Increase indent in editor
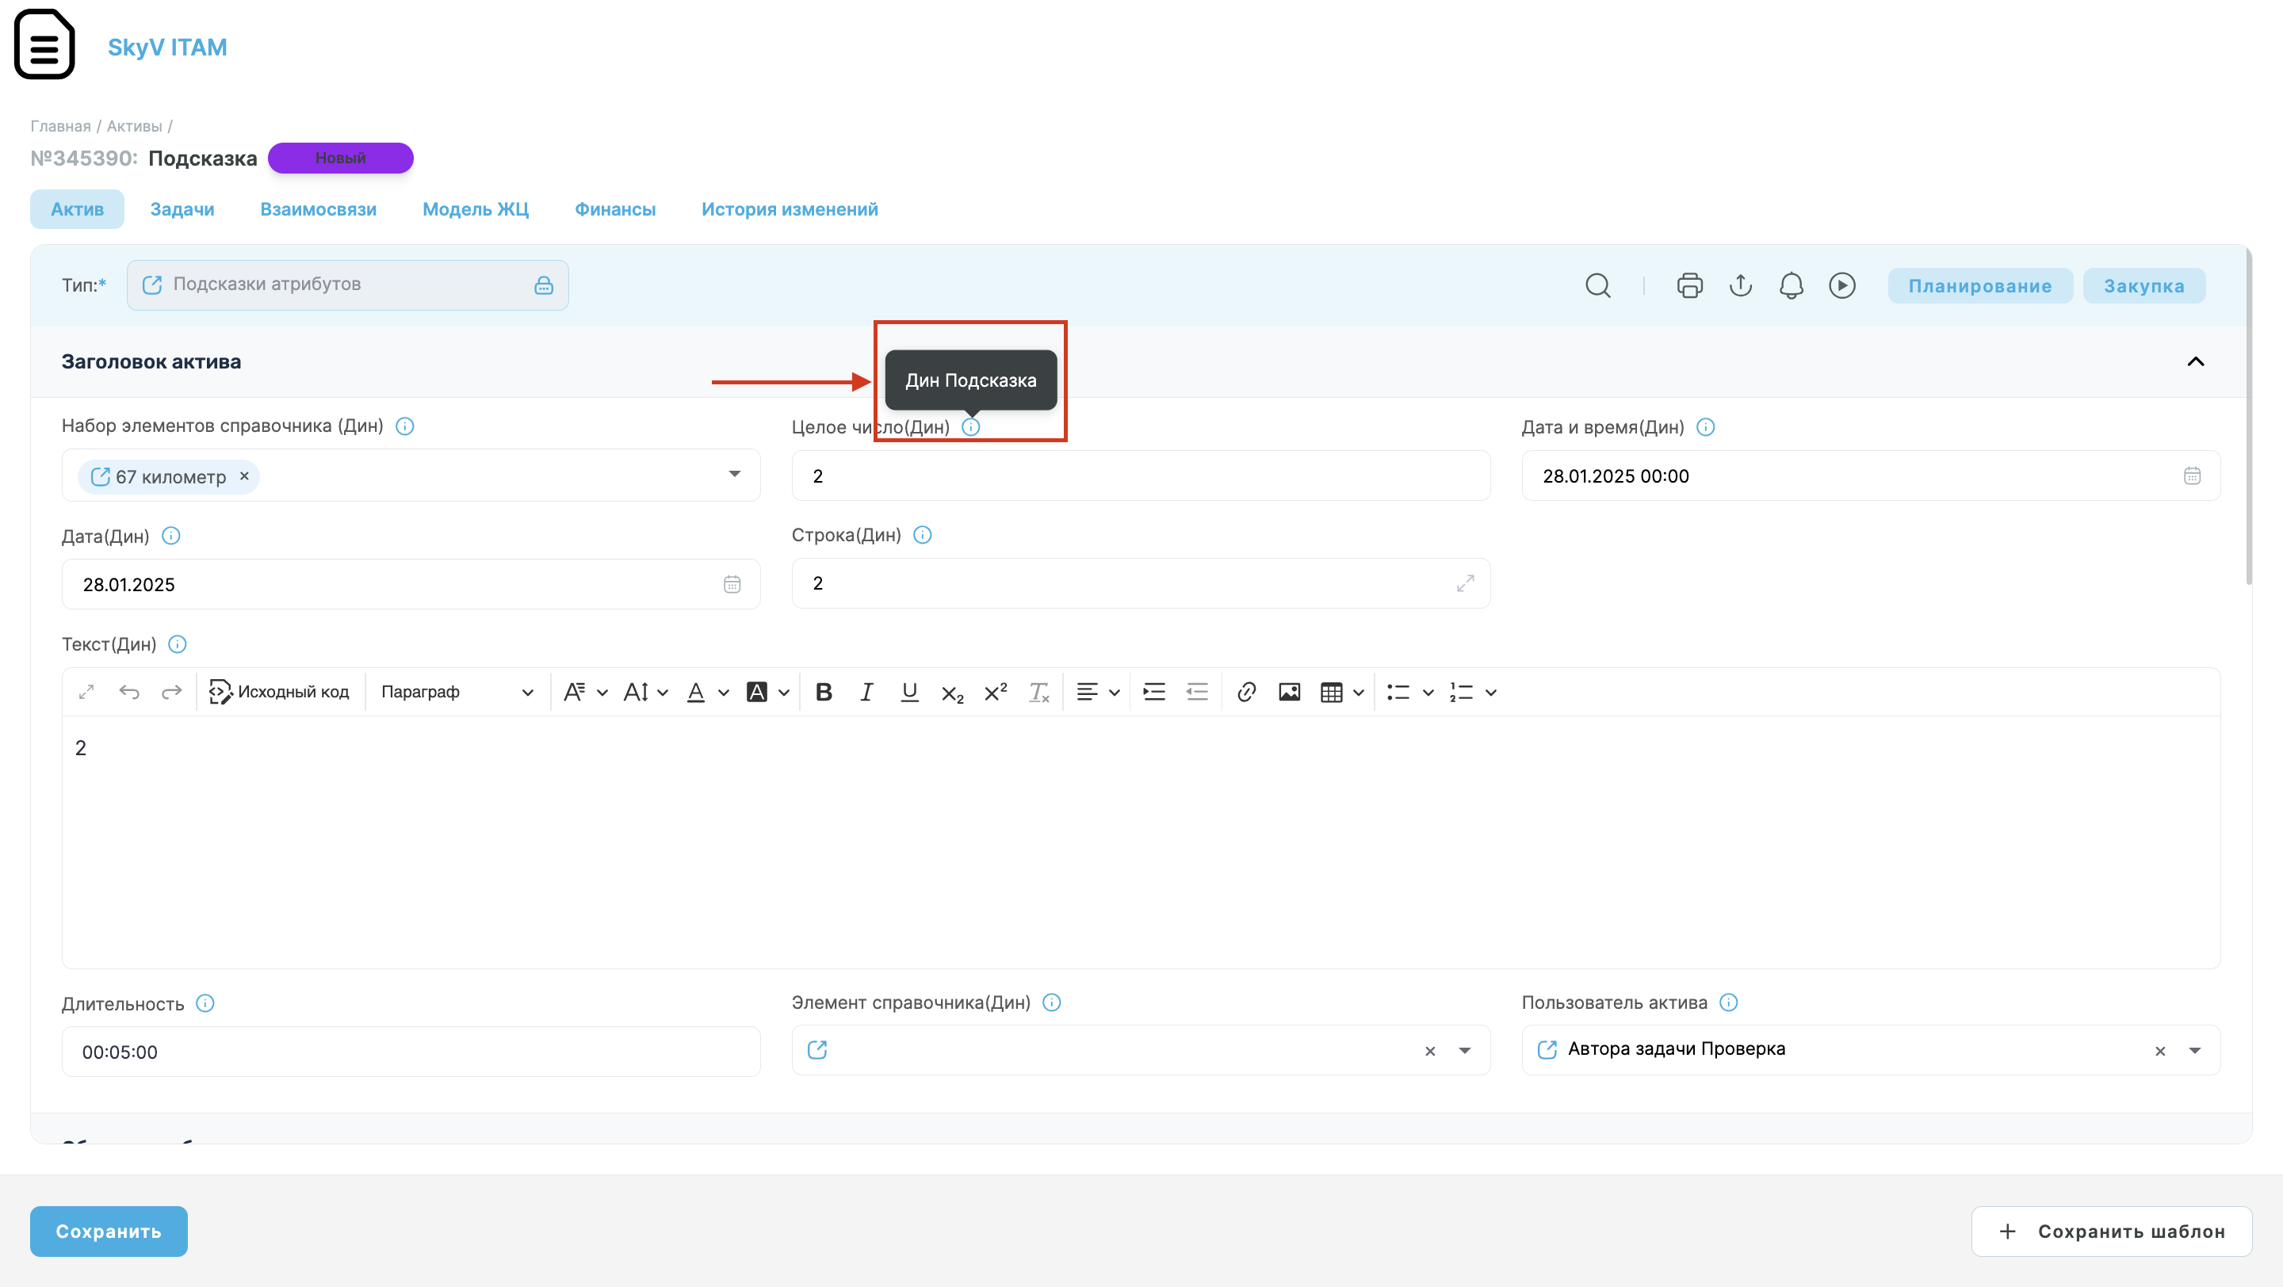 point(1154,692)
